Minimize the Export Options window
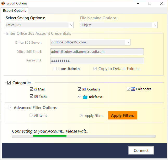The height and width of the screenshot is (160, 168). pos(138,3)
